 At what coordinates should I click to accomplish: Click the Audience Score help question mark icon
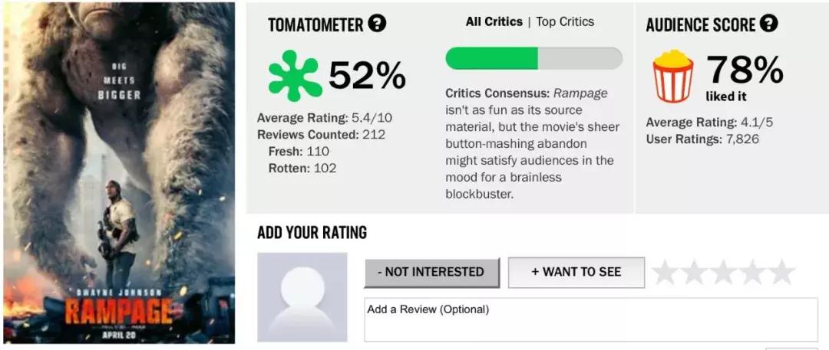coord(768,24)
